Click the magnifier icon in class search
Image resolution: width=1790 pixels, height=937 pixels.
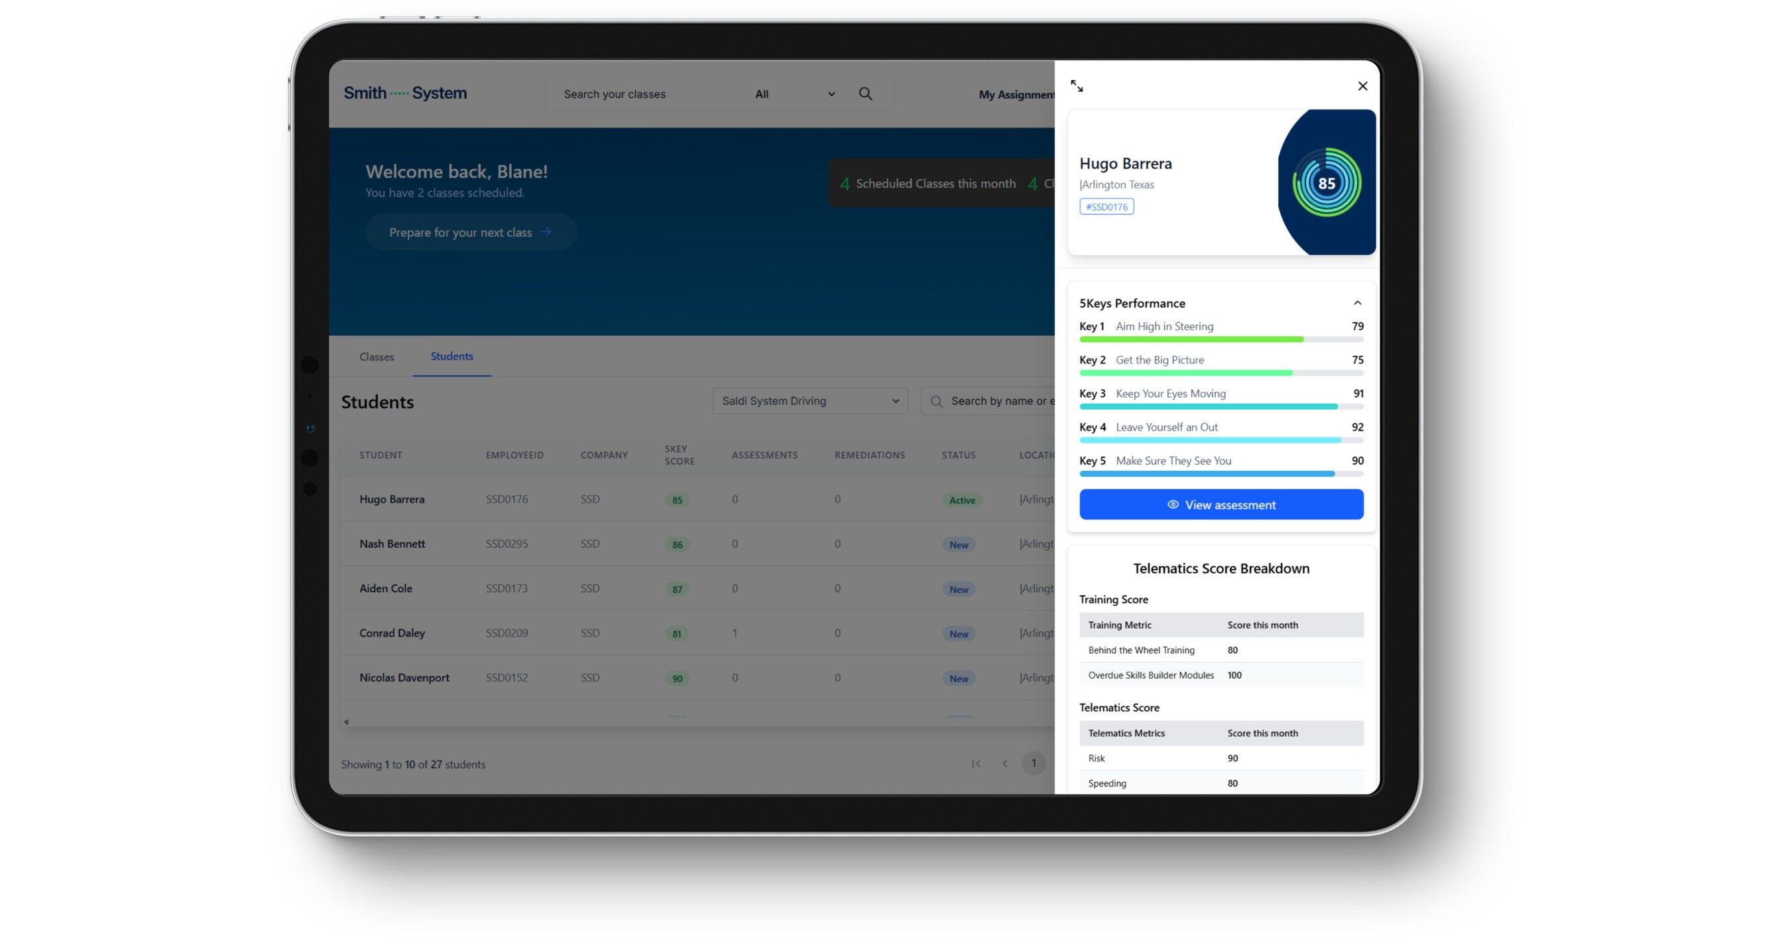(865, 94)
